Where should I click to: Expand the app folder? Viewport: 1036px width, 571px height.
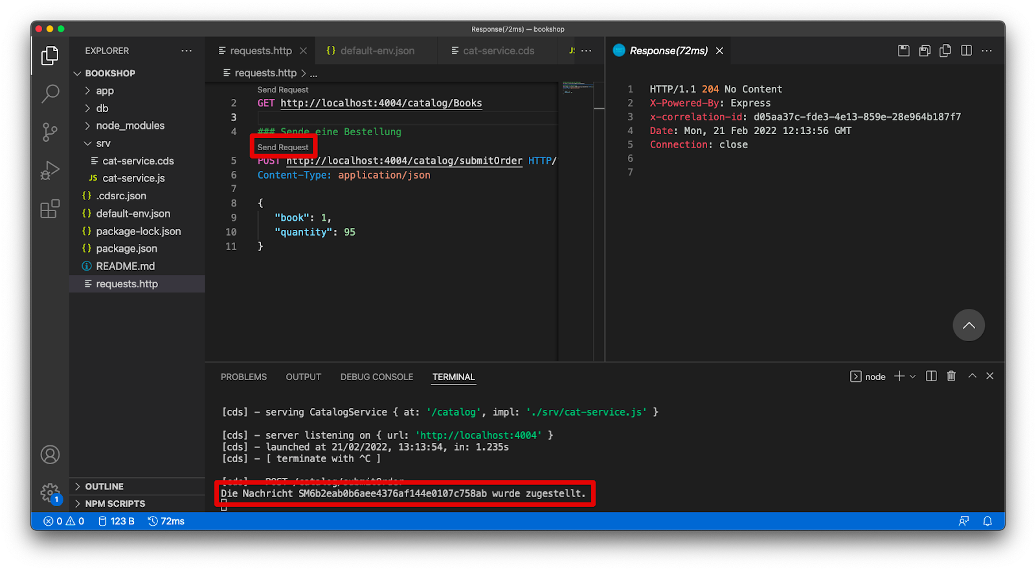pos(137,91)
